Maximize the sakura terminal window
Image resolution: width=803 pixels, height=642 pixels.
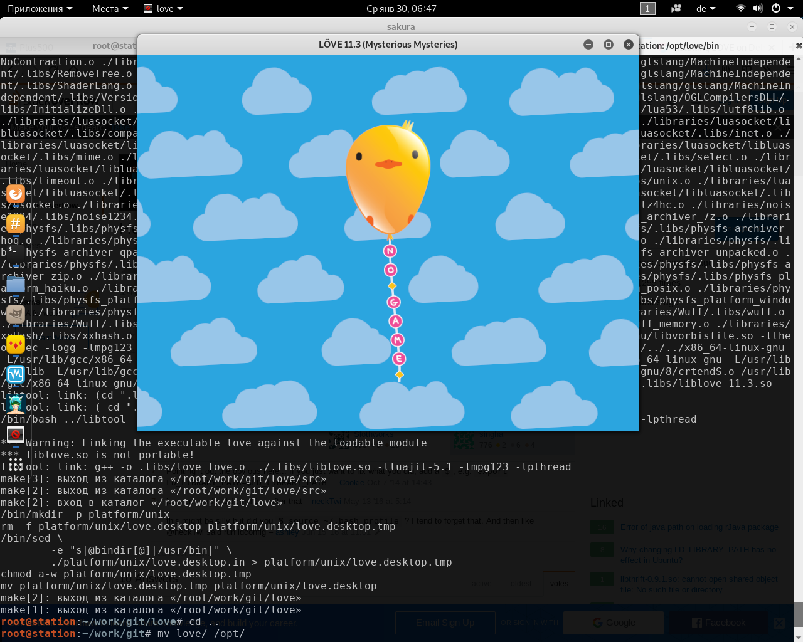point(772,26)
